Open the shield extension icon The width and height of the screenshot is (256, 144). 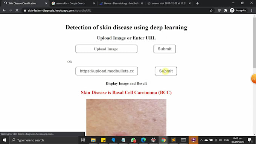coord(219,11)
